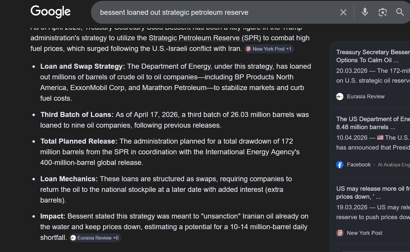Click the New York Post source name in sidebar
This screenshot has width=410, height=252.
pyautogui.click(x=364, y=233)
